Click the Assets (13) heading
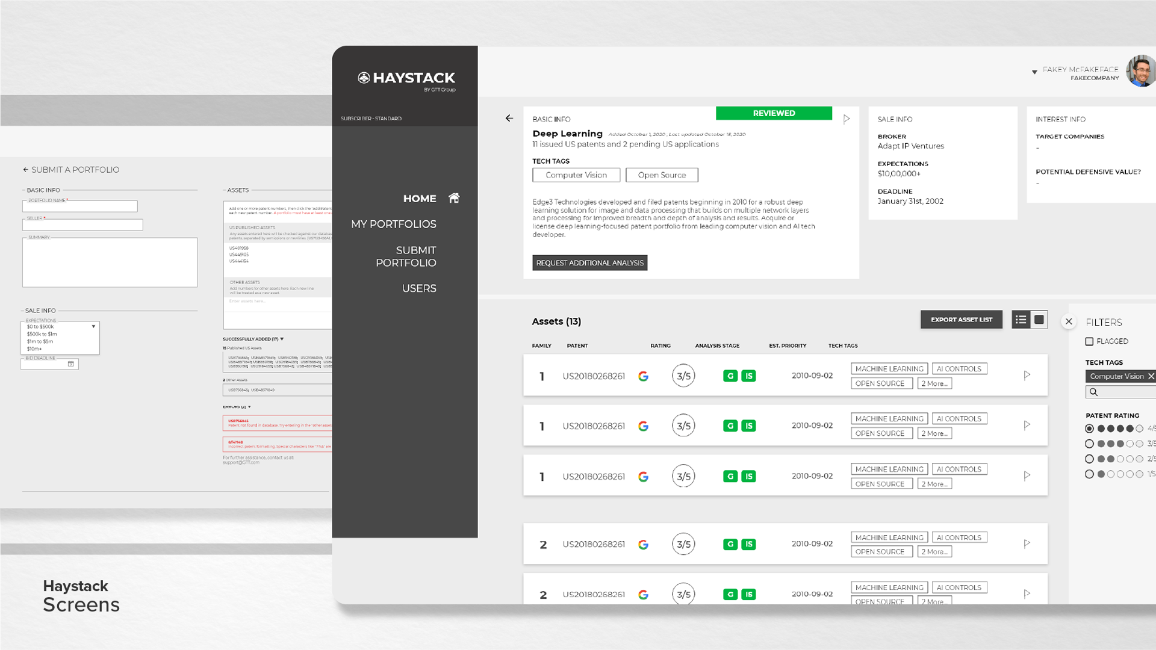Viewport: 1156px width, 650px height. [x=556, y=321]
